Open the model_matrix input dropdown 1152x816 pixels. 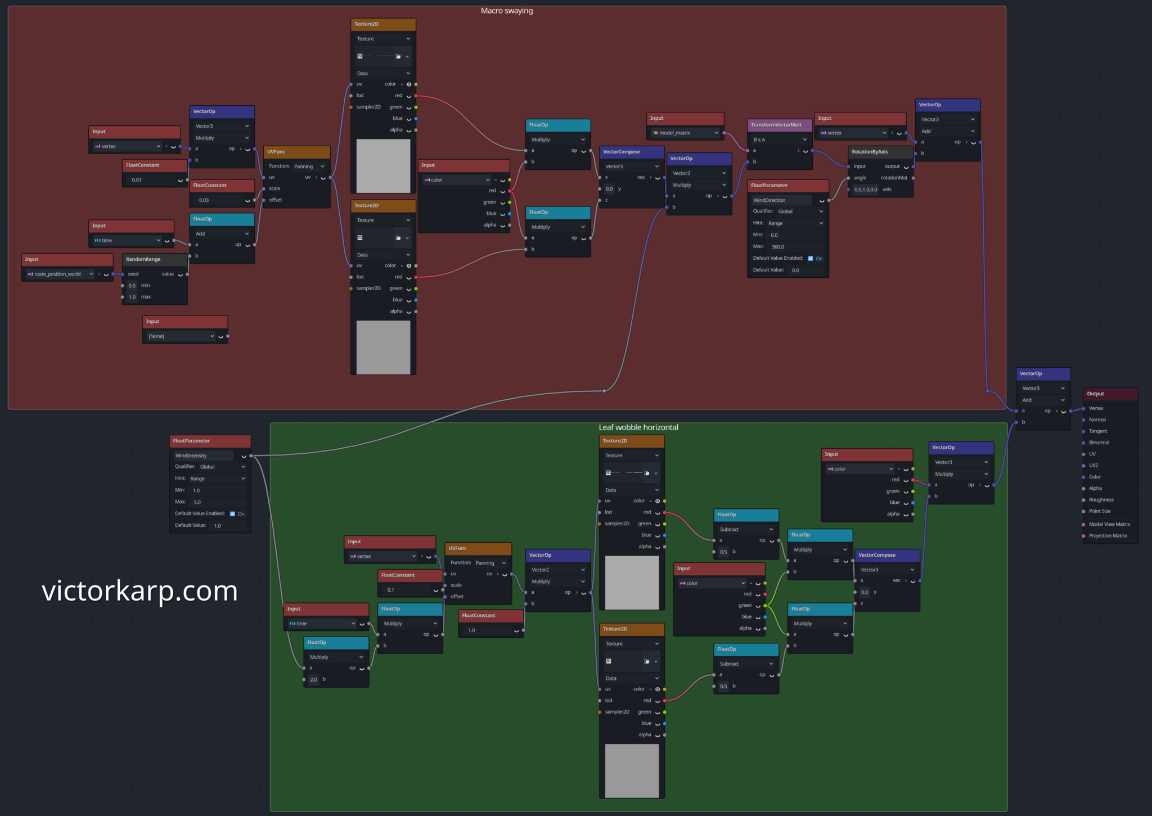(685, 133)
